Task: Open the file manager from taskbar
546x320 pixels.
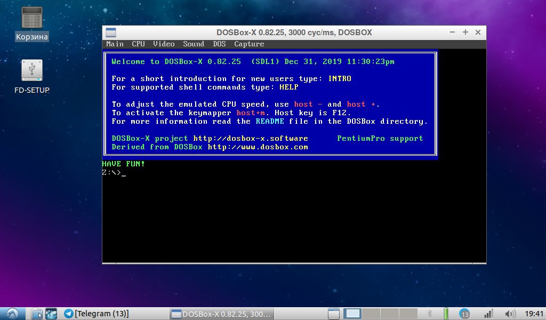Action: coord(37,314)
